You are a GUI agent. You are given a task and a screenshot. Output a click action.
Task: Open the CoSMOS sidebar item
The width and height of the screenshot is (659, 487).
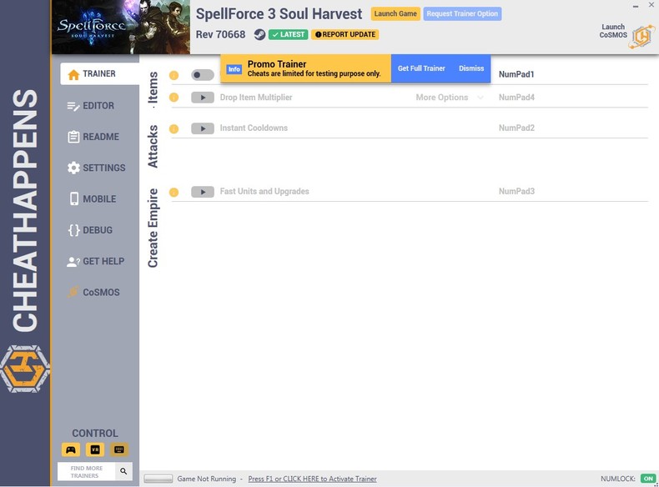point(93,292)
